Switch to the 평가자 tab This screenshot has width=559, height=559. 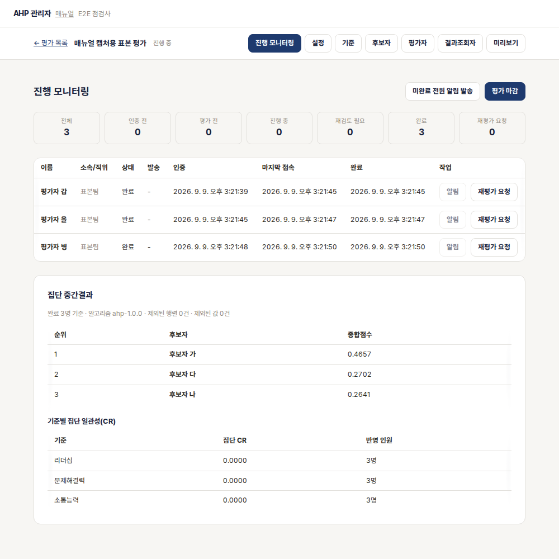click(418, 43)
